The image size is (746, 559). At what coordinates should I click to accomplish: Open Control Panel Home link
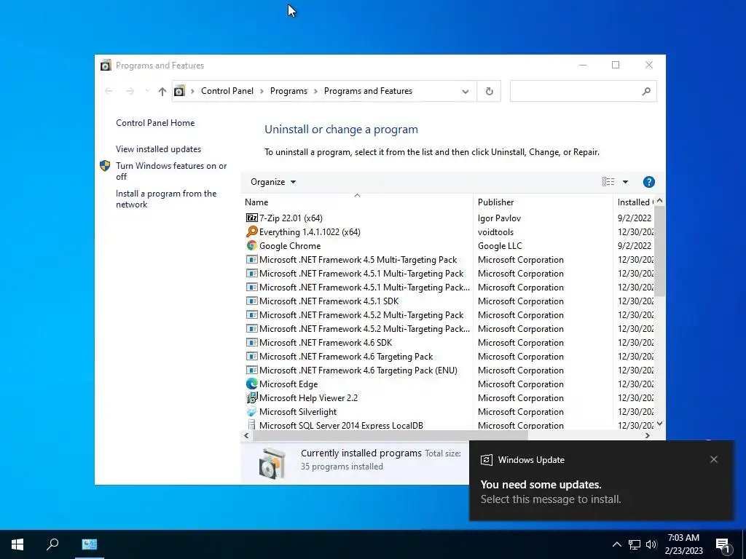(155, 122)
